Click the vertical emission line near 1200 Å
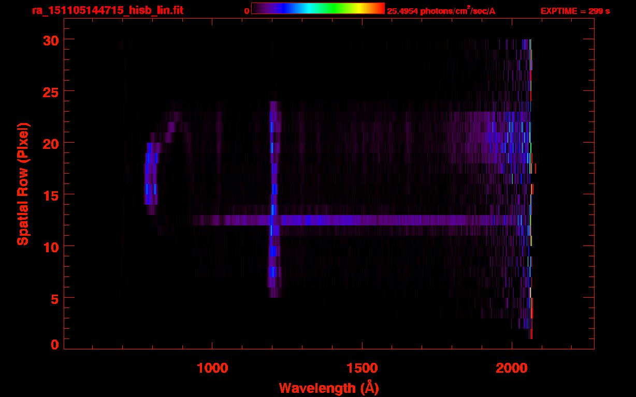The height and width of the screenshot is (397, 636). [274, 200]
